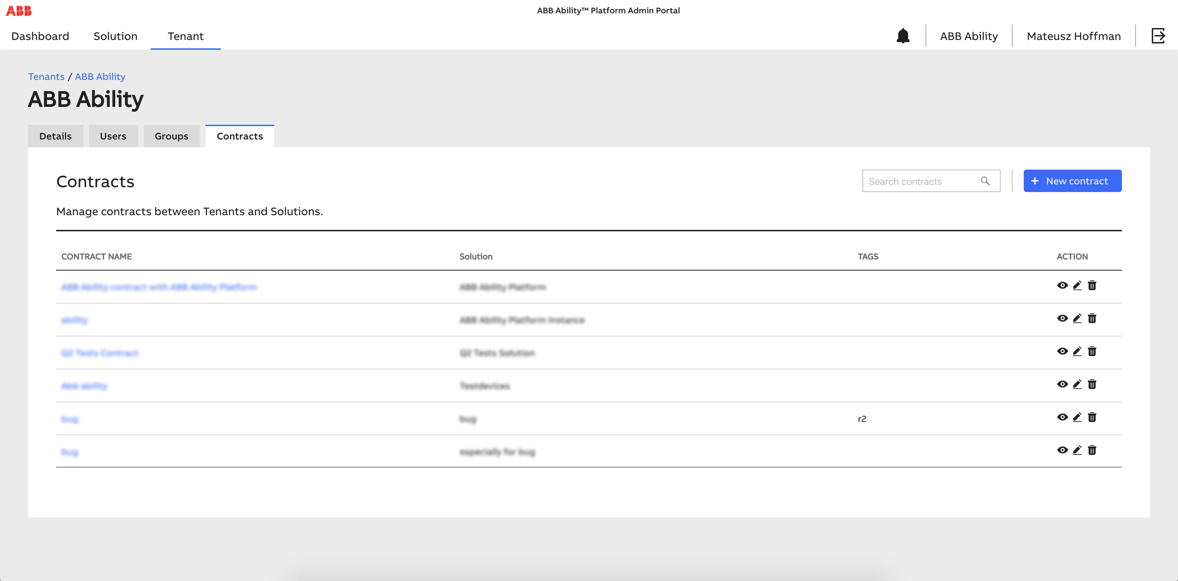Delete the bug contract tagged r2
1178x581 pixels.
click(x=1092, y=417)
